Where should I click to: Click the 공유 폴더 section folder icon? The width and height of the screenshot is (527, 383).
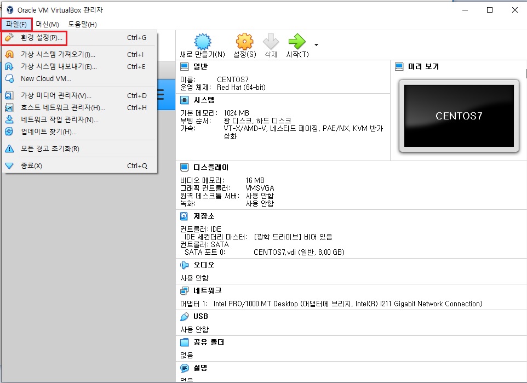[x=185, y=342]
